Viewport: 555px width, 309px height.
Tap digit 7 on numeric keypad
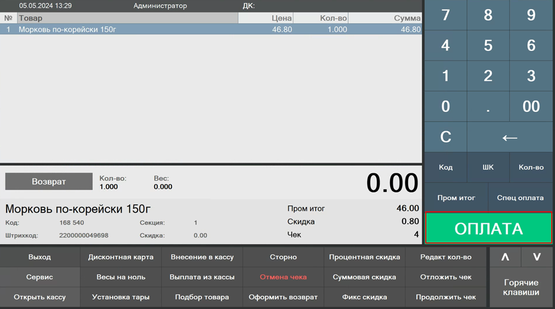tap(446, 15)
